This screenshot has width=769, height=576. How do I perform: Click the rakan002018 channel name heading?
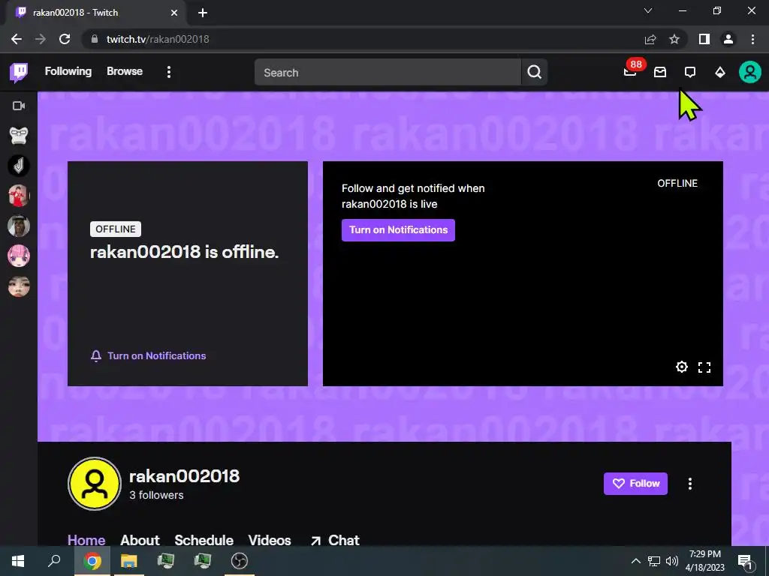pos(185,476)
